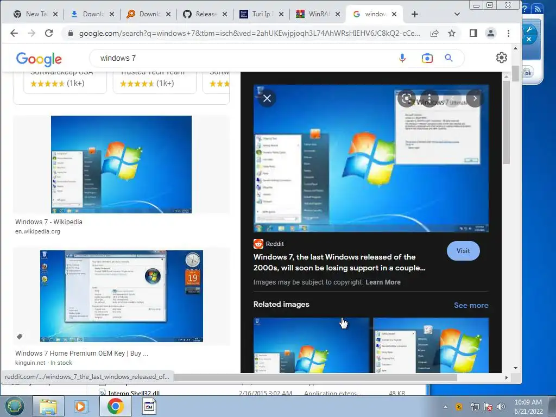Click the en.wikipedia.org source text
The height and width of the screenshot is (417, 556).
click(x=37, y=231)
